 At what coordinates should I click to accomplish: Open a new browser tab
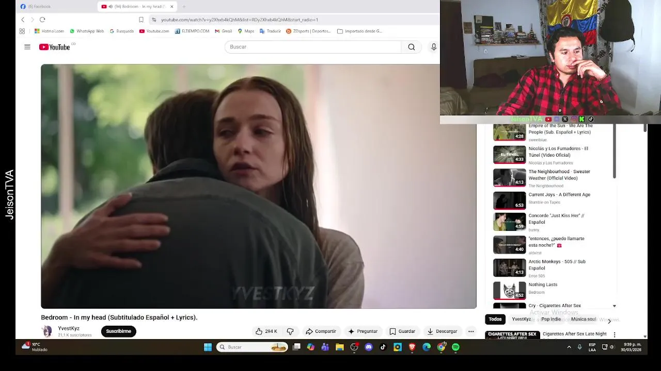[x=184, y=7]
